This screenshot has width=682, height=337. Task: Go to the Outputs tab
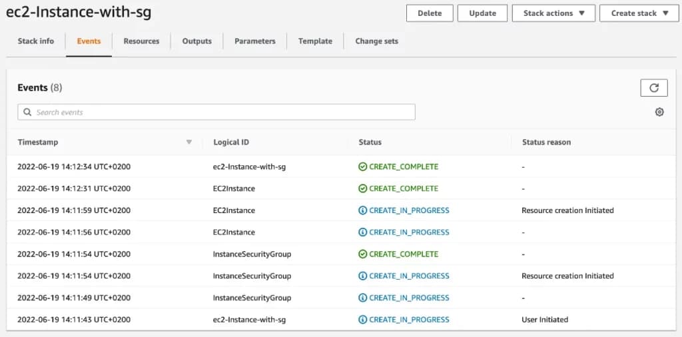pos(196,41)
